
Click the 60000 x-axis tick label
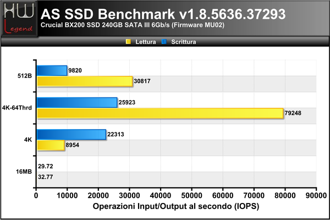[223, 196]
